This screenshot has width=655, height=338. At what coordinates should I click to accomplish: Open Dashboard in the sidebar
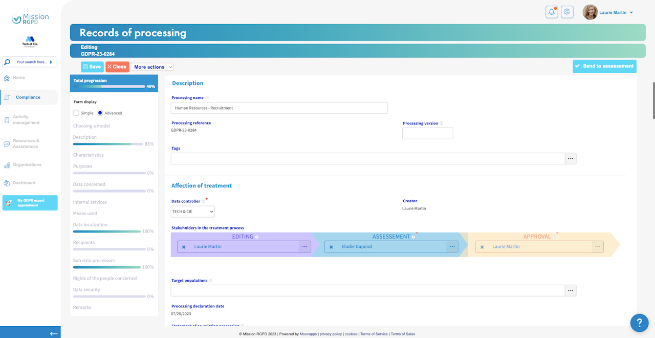coord(24,183)
